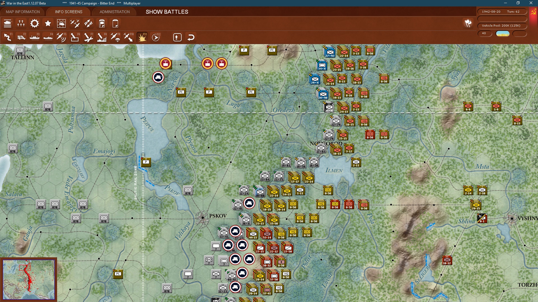This screenshot has width=538, height=302.
Task: Select the unit labeled 20=68
Action: click(260, 192)
